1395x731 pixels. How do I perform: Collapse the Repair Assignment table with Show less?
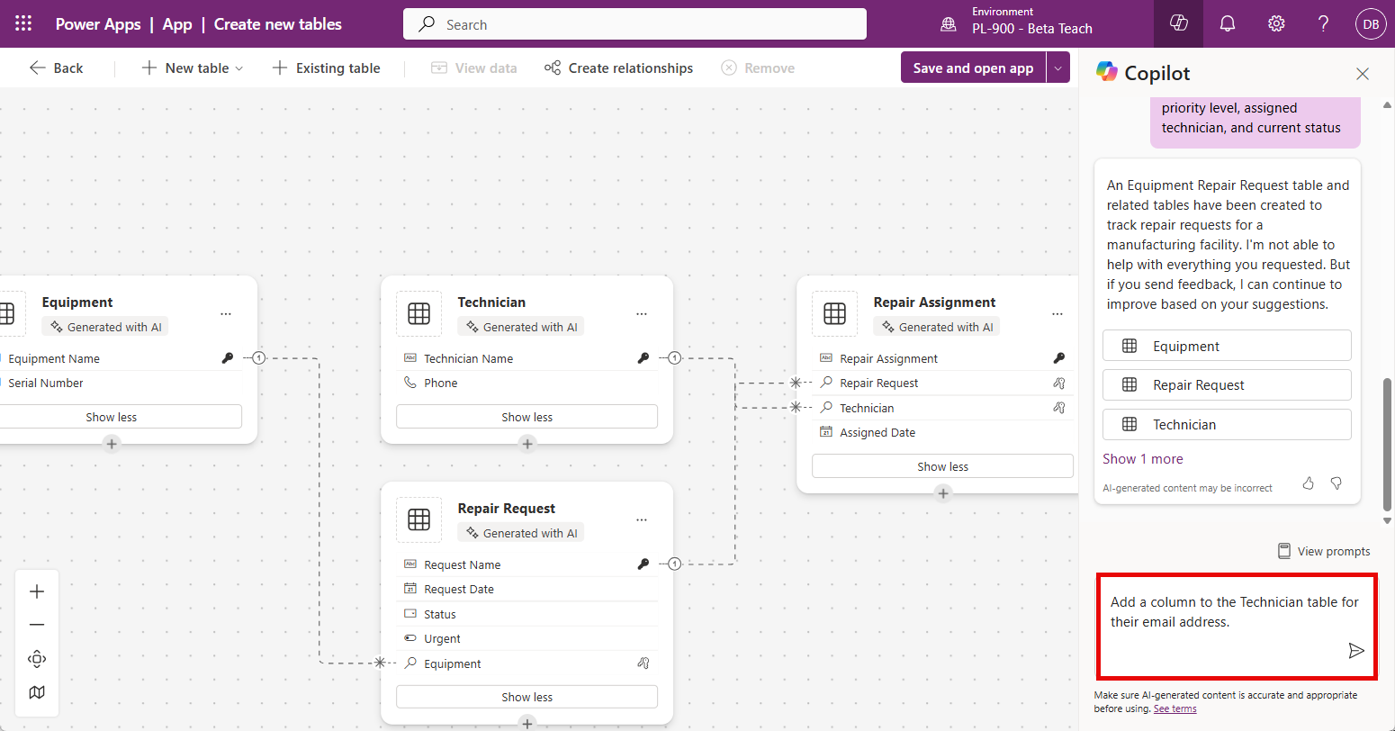click(x=943, y=466)
